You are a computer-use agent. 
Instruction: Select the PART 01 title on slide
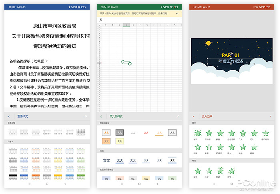(x=231, y=55)
